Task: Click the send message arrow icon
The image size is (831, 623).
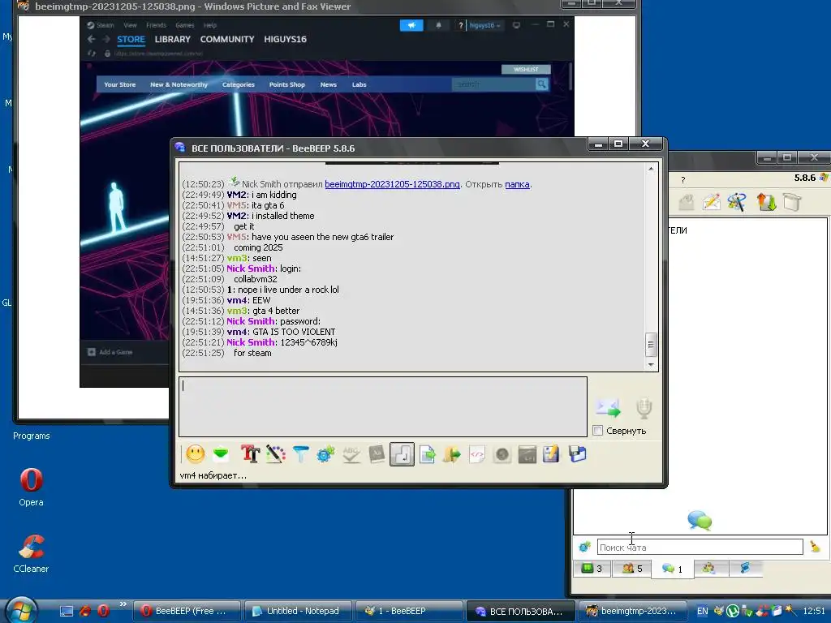Action: [x=608, y=408]
